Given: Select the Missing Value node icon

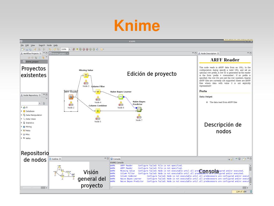Looking at the screenshot, I should coord(86,75).
